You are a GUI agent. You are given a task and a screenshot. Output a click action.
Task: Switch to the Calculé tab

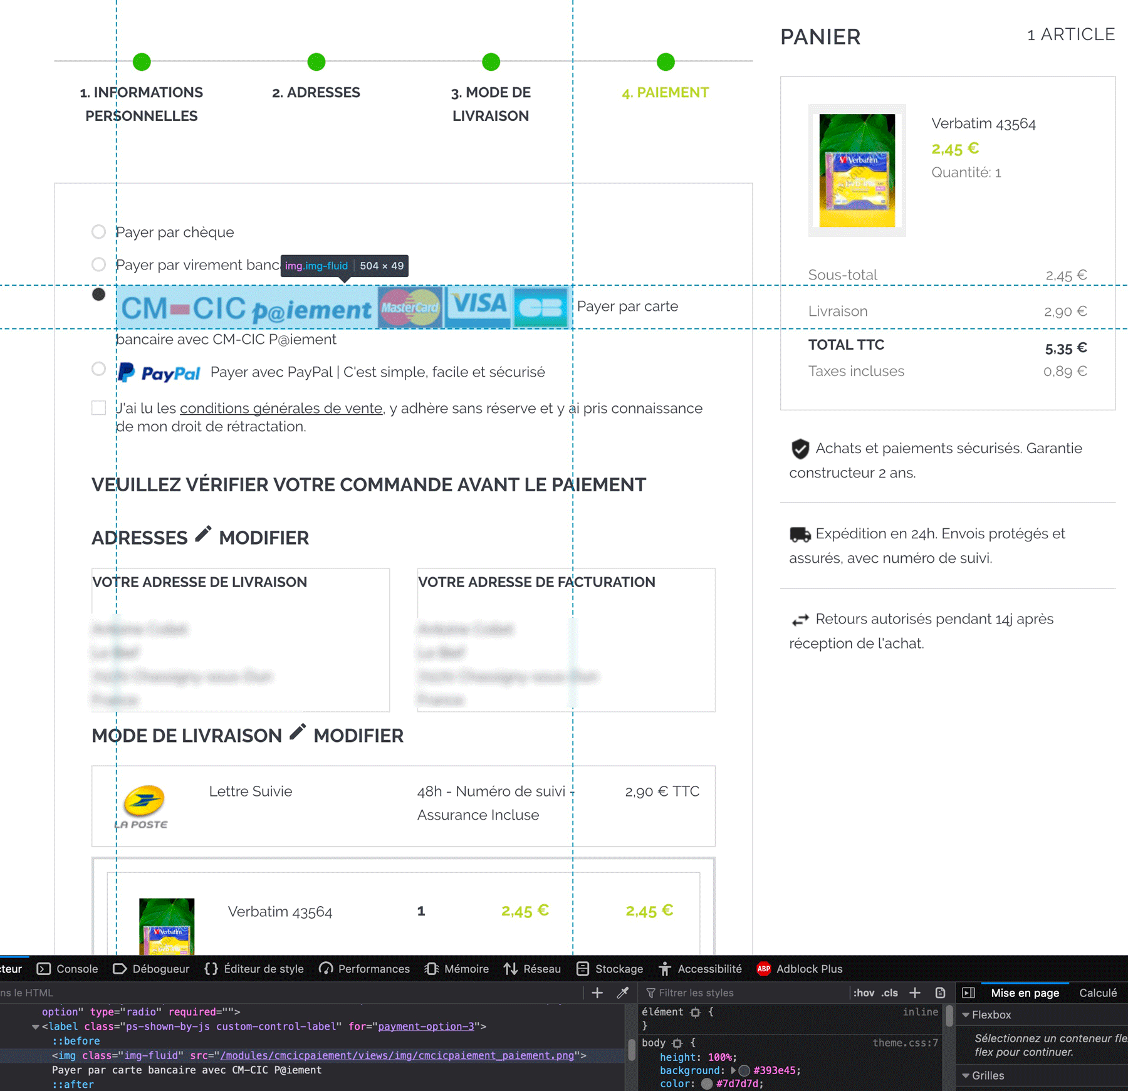pos(1098,993)
